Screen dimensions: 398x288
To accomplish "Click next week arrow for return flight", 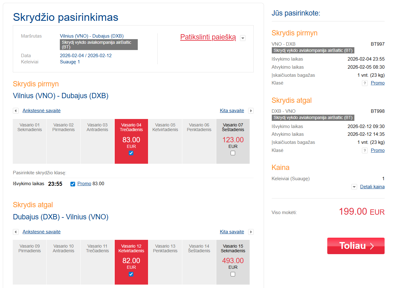I will coord(251,232).
